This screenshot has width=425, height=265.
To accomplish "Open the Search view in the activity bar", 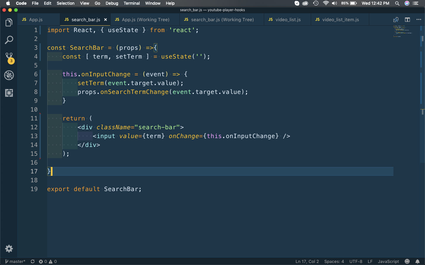I will (x=9, y=40).
